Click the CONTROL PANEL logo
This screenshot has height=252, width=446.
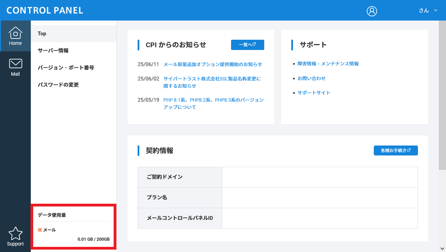(45, 10)
